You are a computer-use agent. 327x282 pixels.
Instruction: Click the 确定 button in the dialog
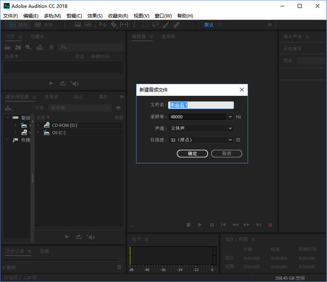192,154
